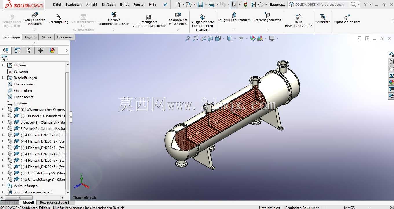Select the Ursprung origin item

(x=21, y=103)
